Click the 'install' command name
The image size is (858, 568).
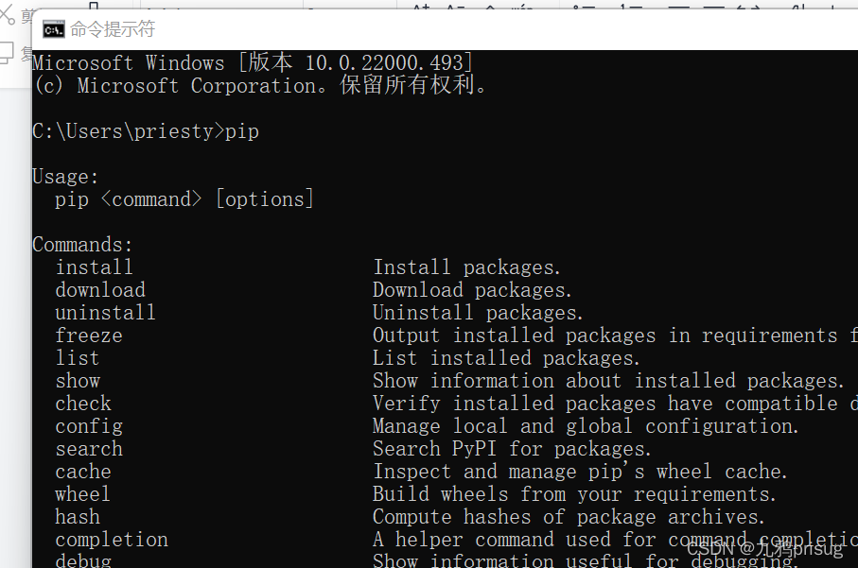click(94, 267)
